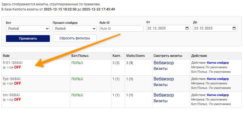Click Бот/Польз.: По умолчанию in tm-368AI row
Screen dimensions: 244x113
(x=211, y=104)
